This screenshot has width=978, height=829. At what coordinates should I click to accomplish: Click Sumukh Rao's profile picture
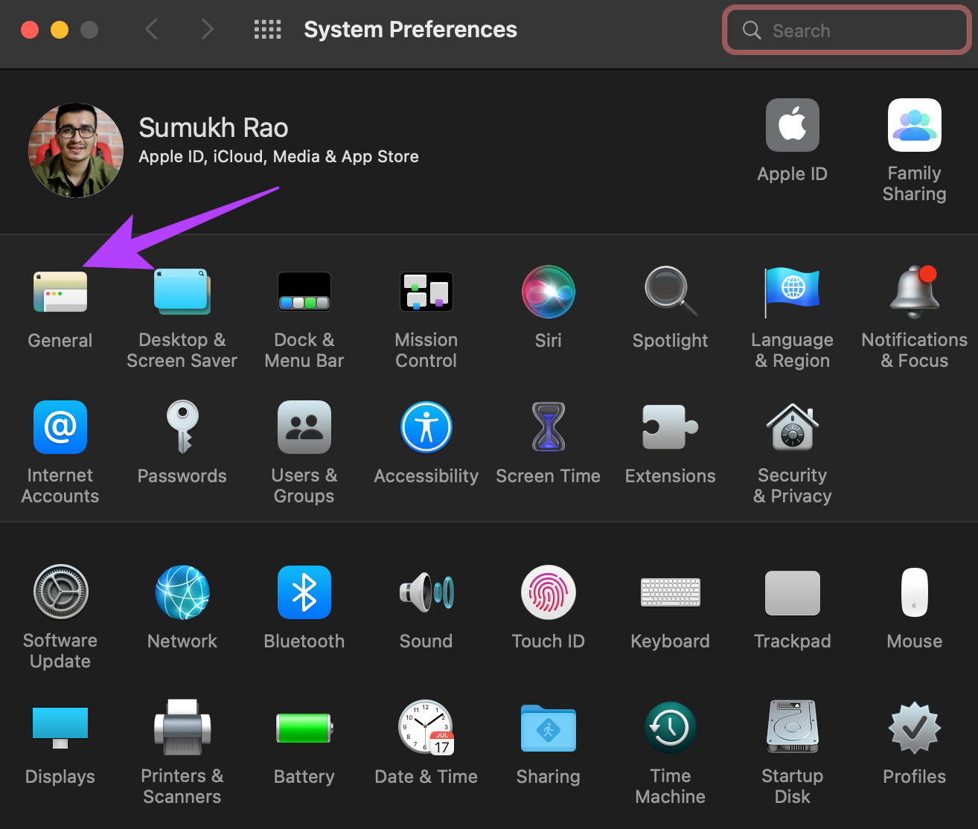click(x=75, y=150)
